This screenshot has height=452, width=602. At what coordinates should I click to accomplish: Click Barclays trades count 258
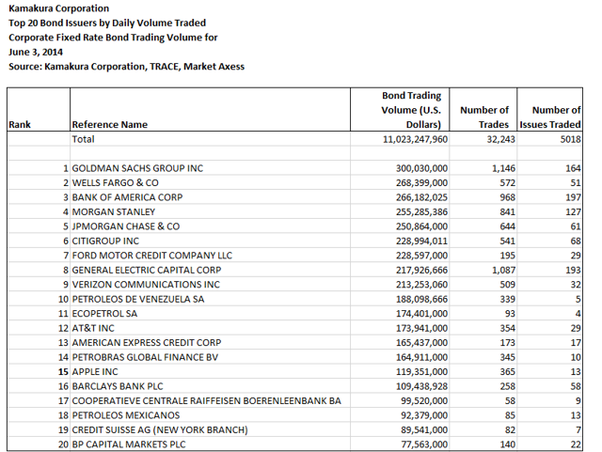(508, 386)
